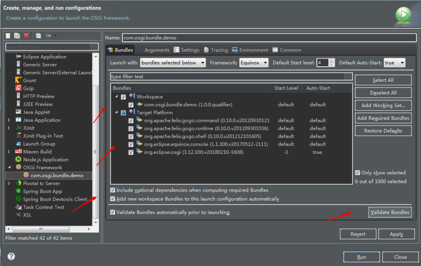Expand the JUnit node

tap(9, 128)
